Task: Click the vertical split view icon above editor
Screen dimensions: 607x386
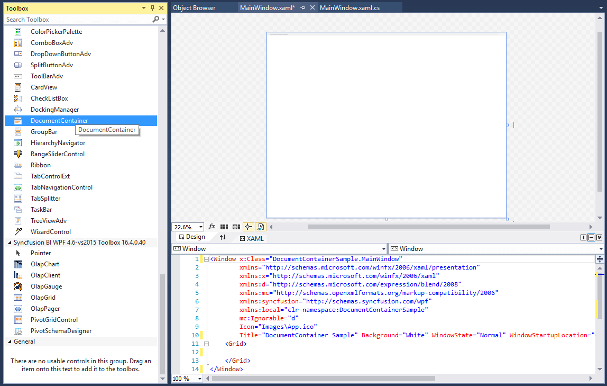Action: tap(583, 237)
